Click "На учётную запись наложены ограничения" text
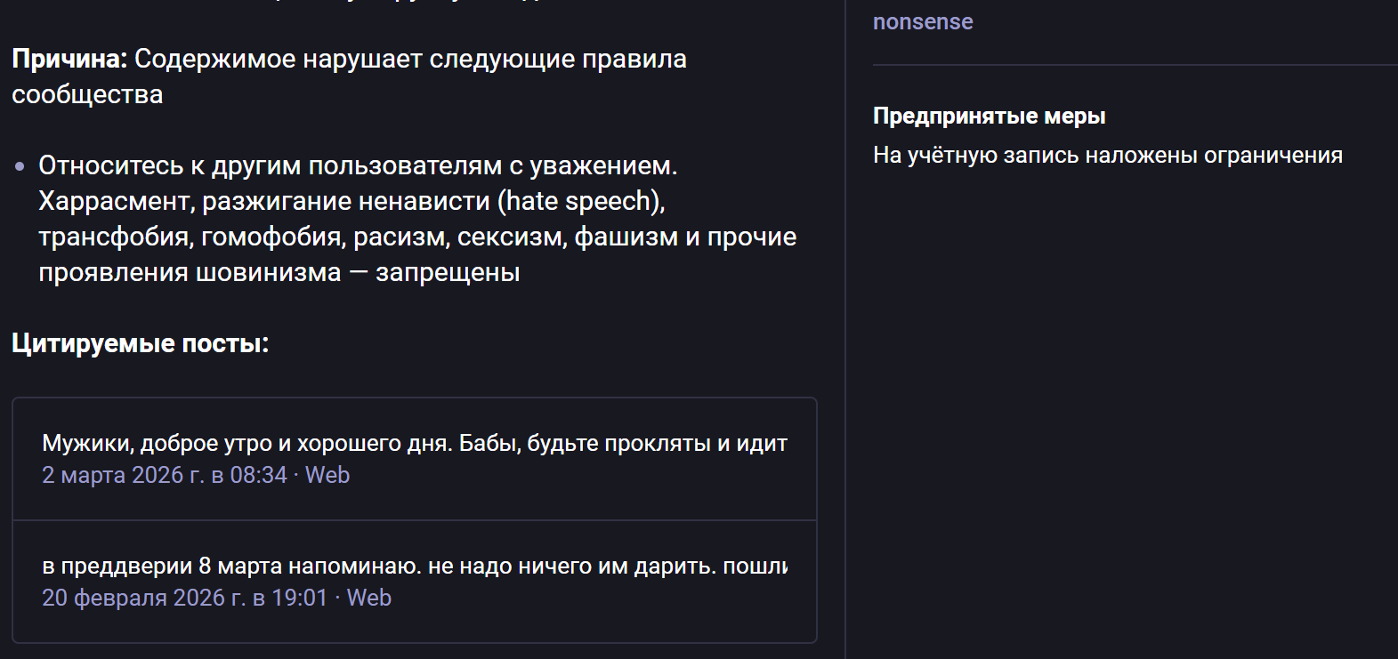The height and width of the screenshot is (659, 1398). (1107, 156)
